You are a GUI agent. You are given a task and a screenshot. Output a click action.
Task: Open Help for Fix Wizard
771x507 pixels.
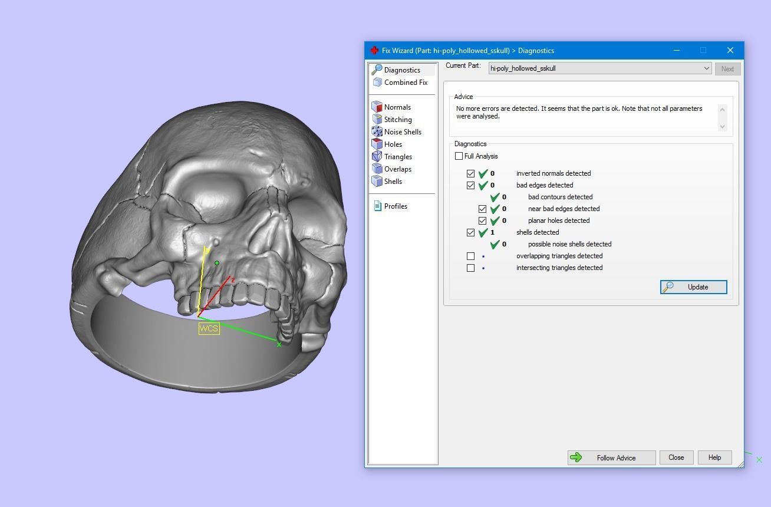(x=714, y=457)
